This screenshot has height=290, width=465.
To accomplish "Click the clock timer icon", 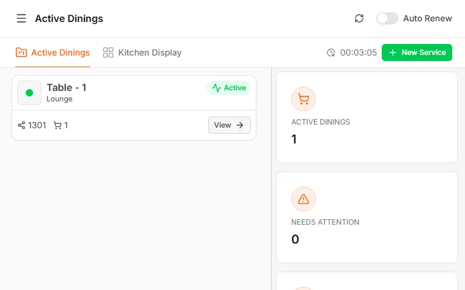I will [331, 53].
